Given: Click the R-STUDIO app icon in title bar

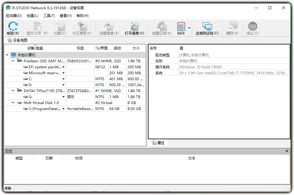Looking at the screenshot, I should 8,8.
